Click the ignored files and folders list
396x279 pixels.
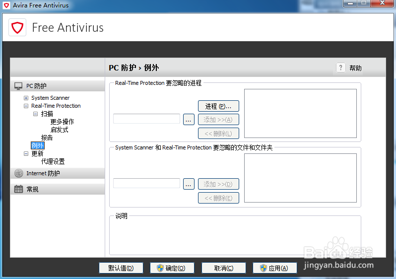pos(301,178)
